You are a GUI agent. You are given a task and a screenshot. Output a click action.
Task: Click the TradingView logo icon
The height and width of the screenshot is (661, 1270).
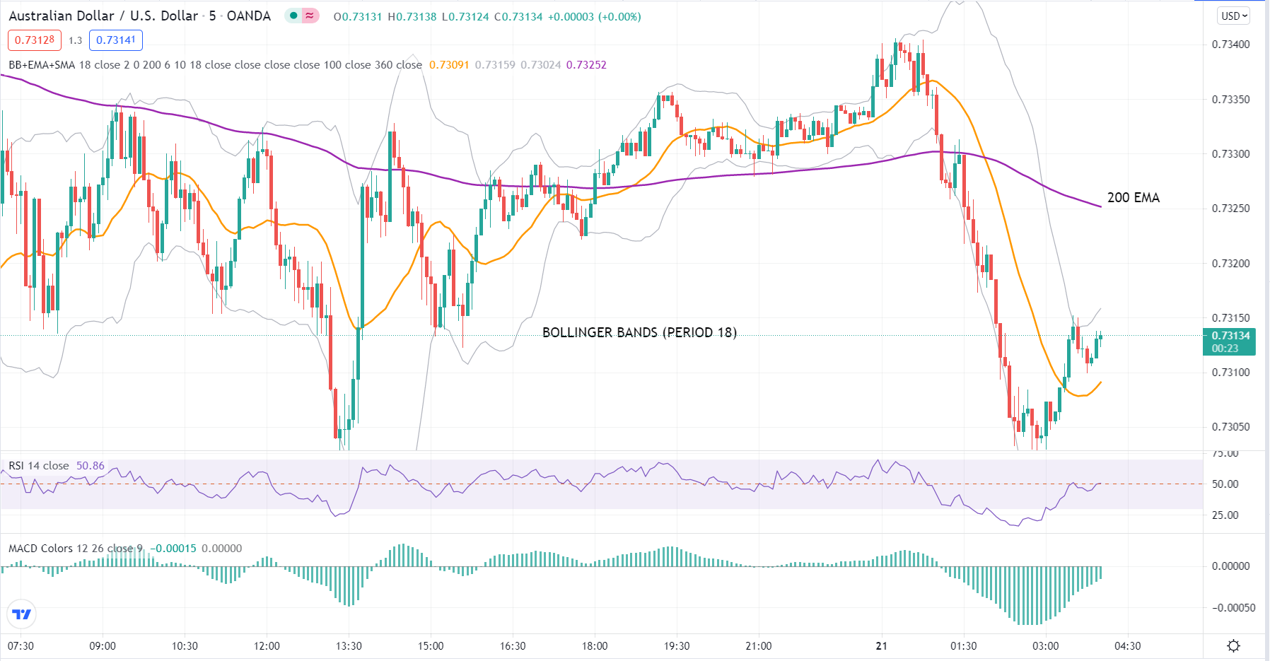pos(22,614)
